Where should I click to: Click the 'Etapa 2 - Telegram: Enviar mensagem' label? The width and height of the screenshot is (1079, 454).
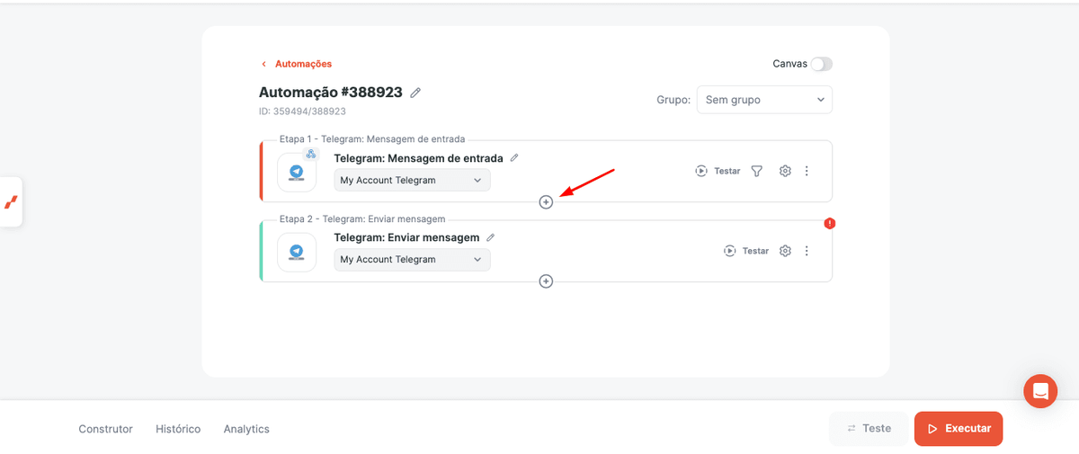pos(362,218)
